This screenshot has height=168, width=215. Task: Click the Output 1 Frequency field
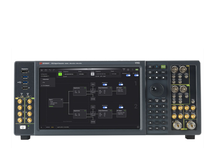point(70,74)
